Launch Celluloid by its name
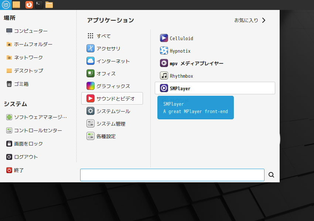The width and height of the screenshot is (314, 221). pos(181,38)
